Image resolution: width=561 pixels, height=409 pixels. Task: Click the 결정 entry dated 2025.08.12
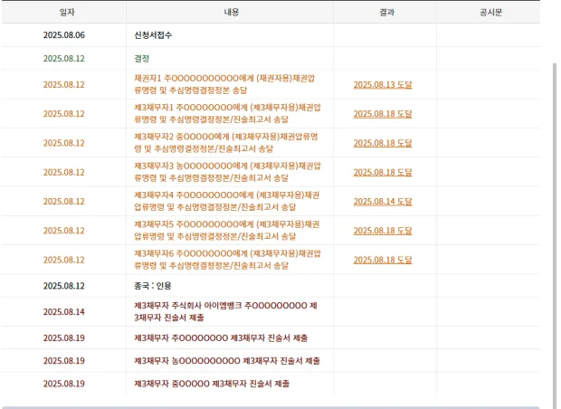coord(142,58)
